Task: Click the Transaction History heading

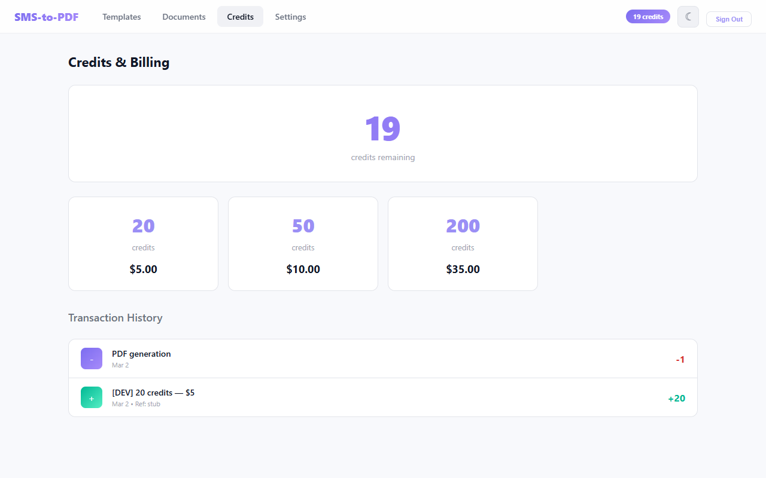Action: click(115, 317)
